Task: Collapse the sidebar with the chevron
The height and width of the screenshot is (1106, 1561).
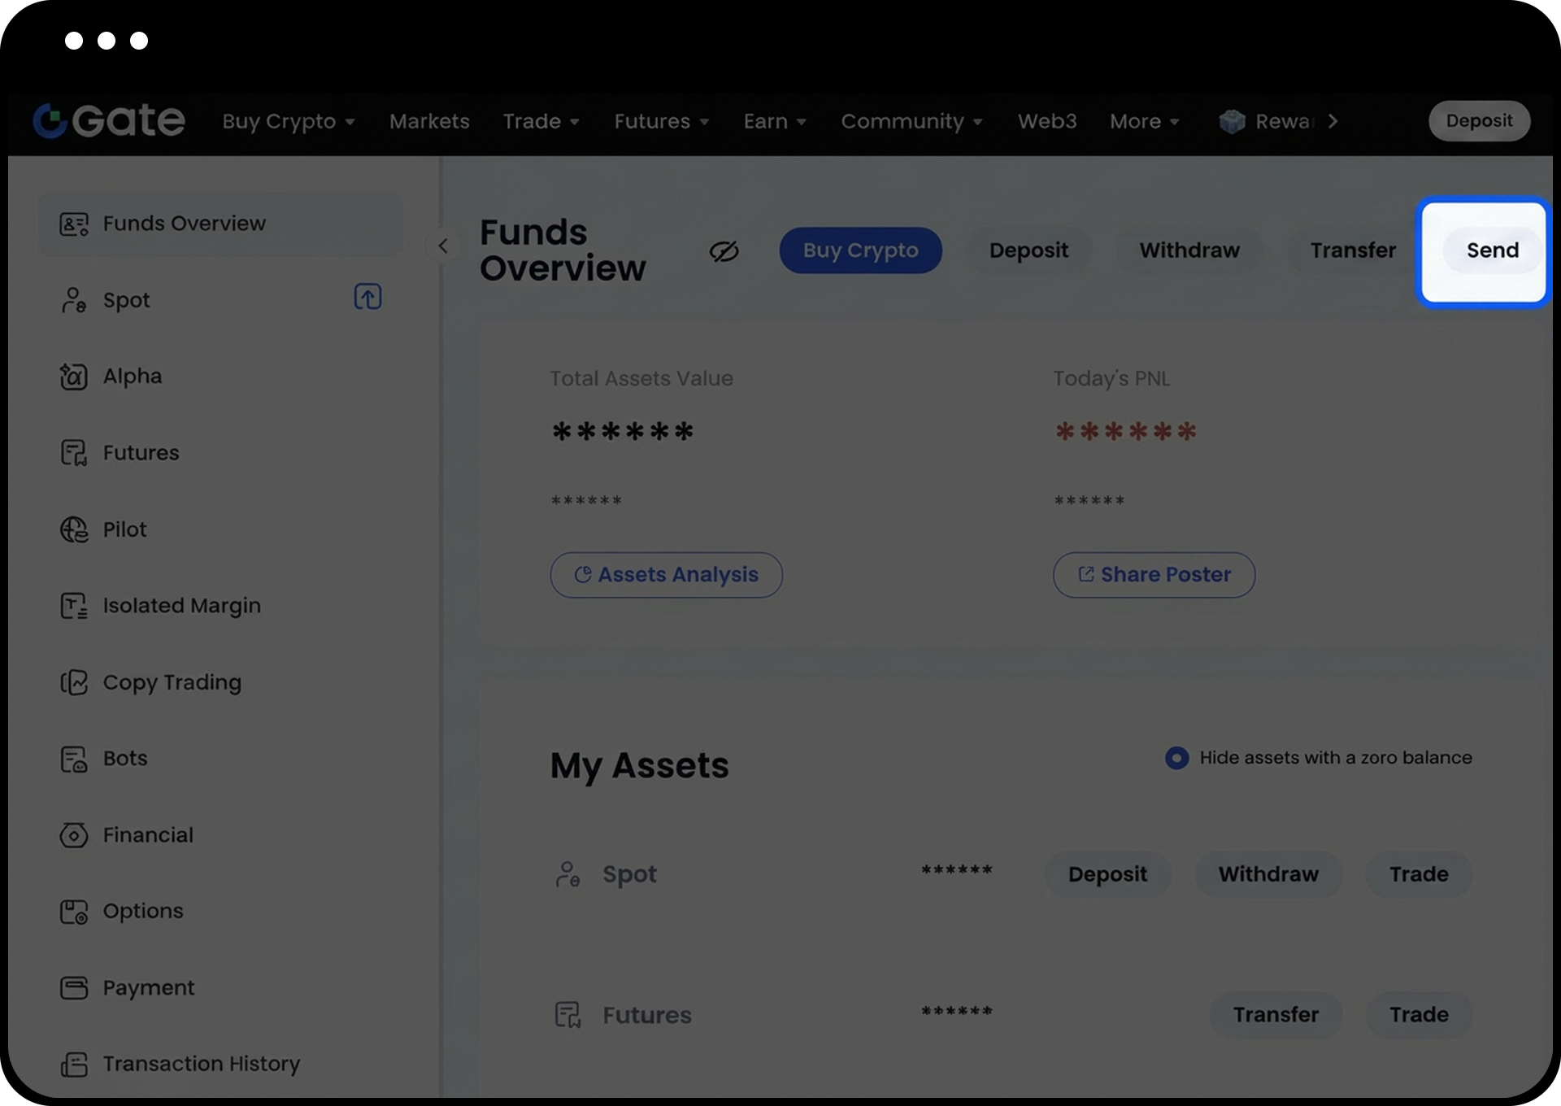Action: (x=443, y=246)
